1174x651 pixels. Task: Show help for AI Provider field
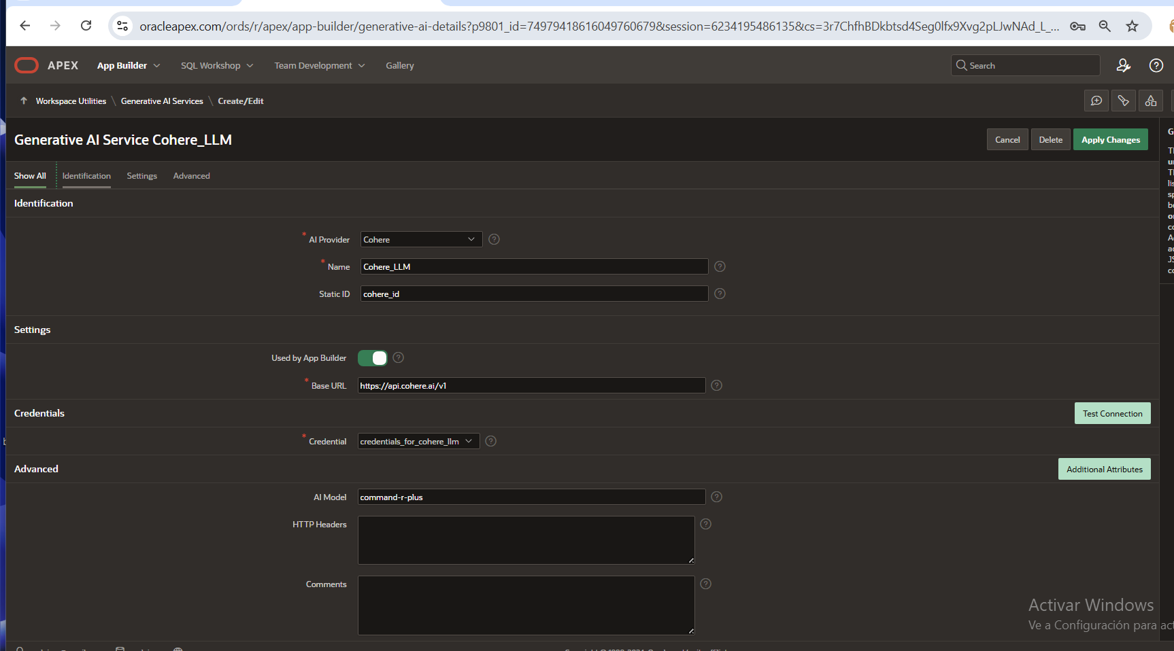[x=494, y=239]
